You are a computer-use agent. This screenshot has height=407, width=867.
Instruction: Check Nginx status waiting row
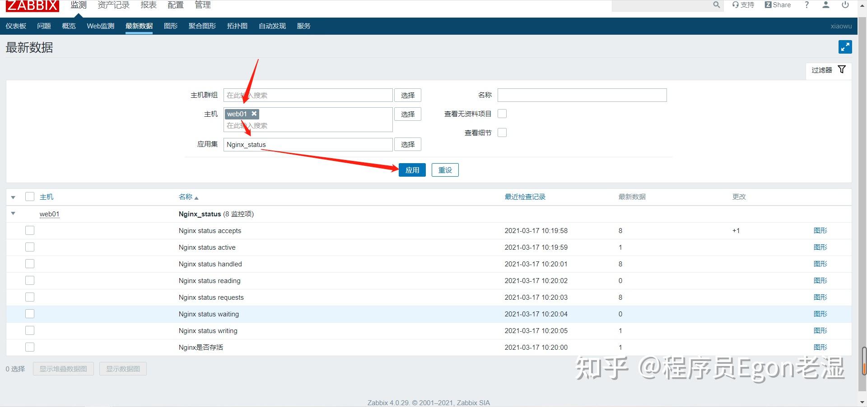(30, 314)
